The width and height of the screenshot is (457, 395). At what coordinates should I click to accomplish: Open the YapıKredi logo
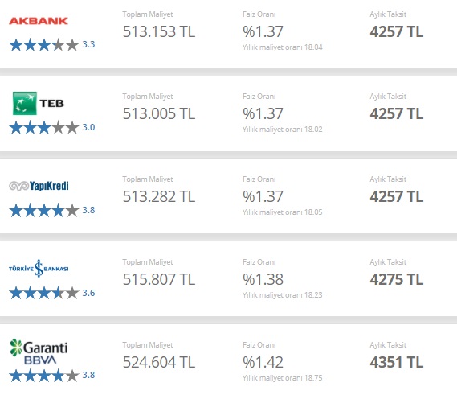point(39,186)
